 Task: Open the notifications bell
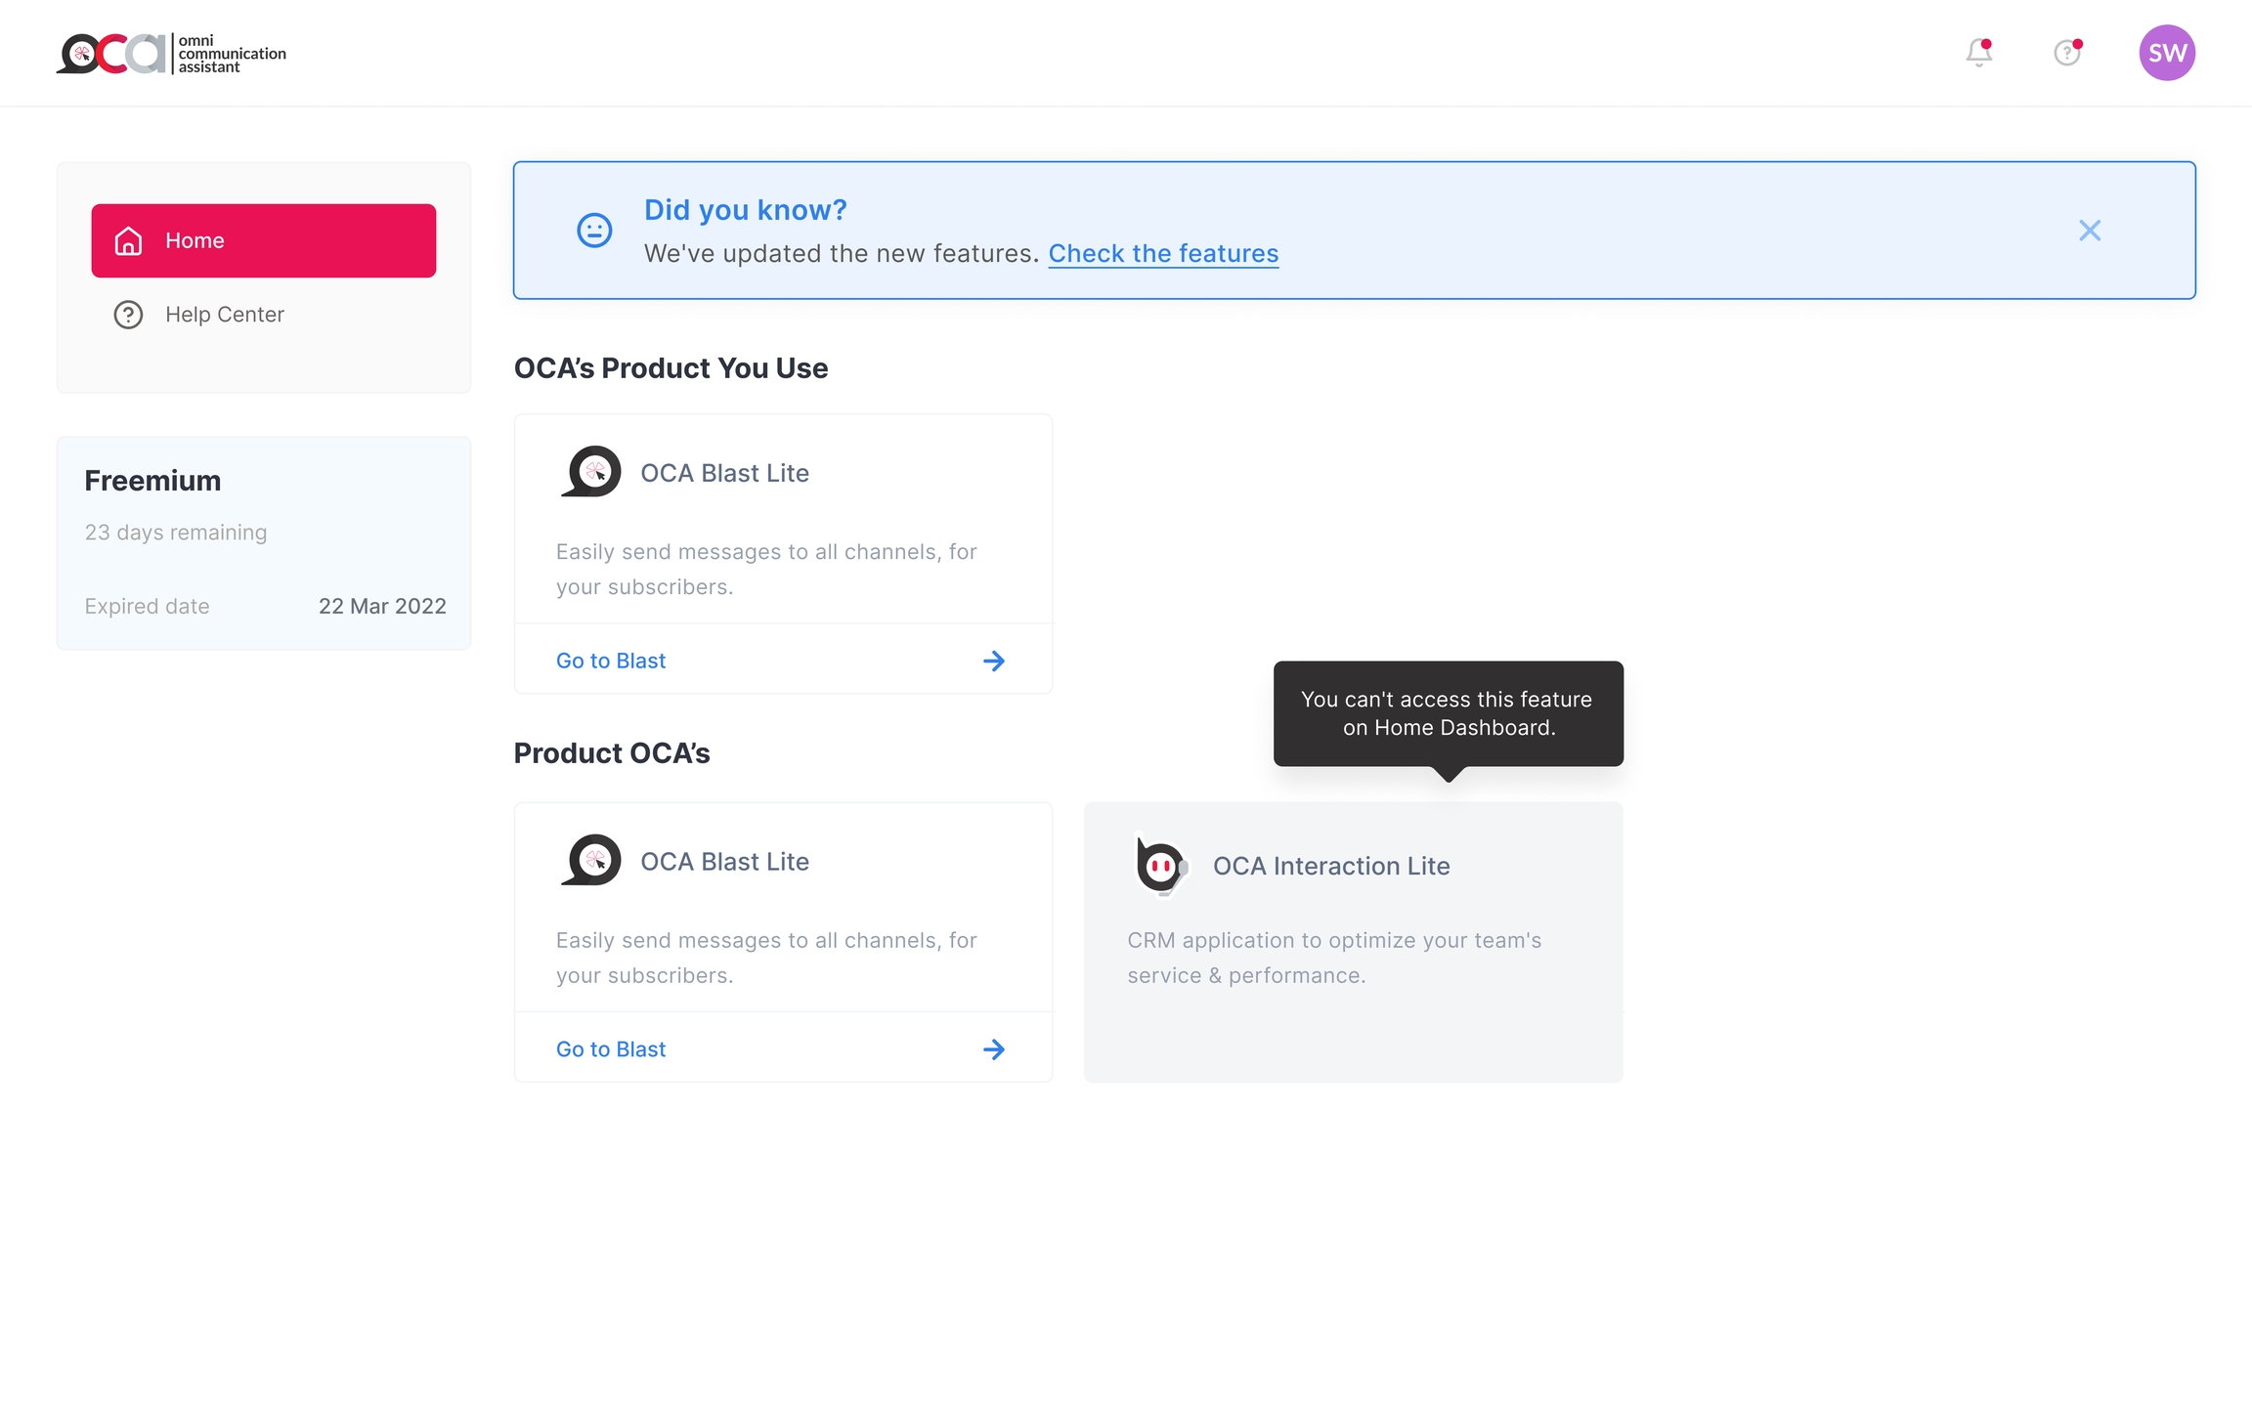coord(1978,53)
